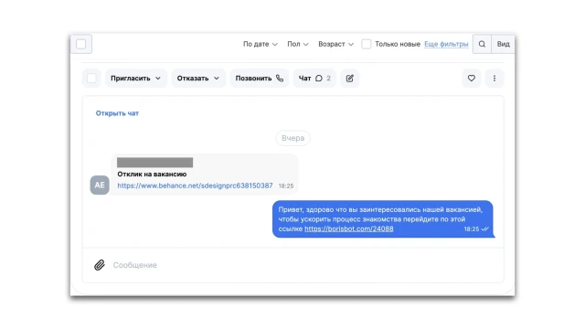The width and height of the screenshot is (585, 329).
Task: Expand the Пригласить dropdown button
Action: click(136, 79)
